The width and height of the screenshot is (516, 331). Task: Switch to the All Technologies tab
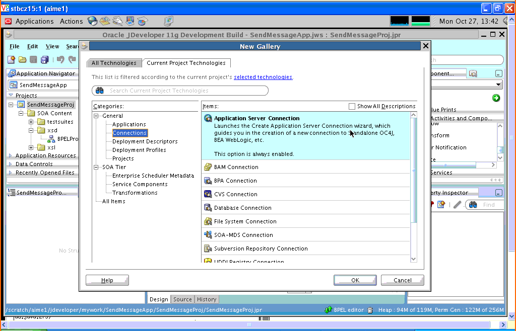pyautogui.click(x=114, y=63)
